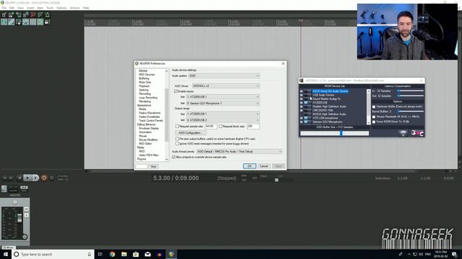Open Google Chrome from the taskbar
This screenshot has width=462, height=259.
tap(113, 254)
